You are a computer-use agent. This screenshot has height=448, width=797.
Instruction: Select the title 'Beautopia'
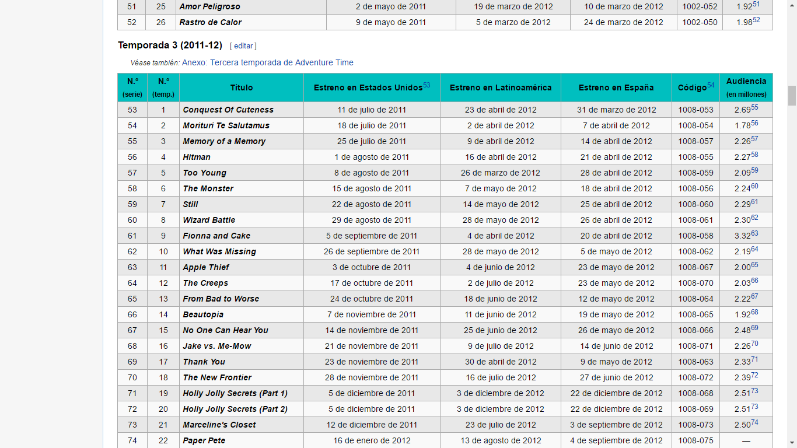click(203, 314)
